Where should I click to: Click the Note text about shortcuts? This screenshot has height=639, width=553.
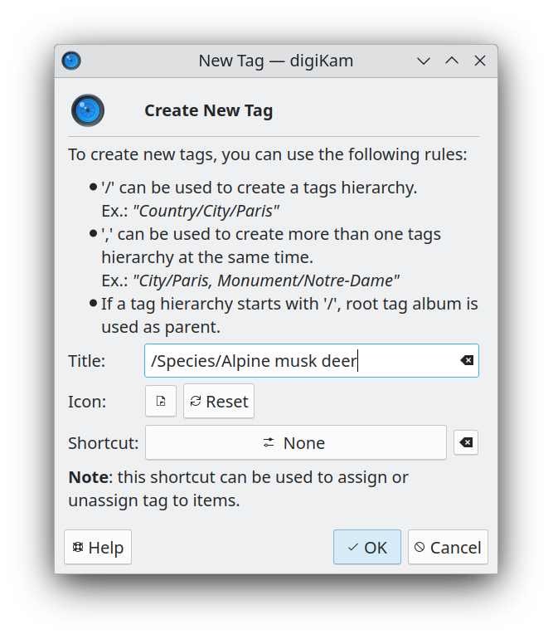[x=238, y=489]
